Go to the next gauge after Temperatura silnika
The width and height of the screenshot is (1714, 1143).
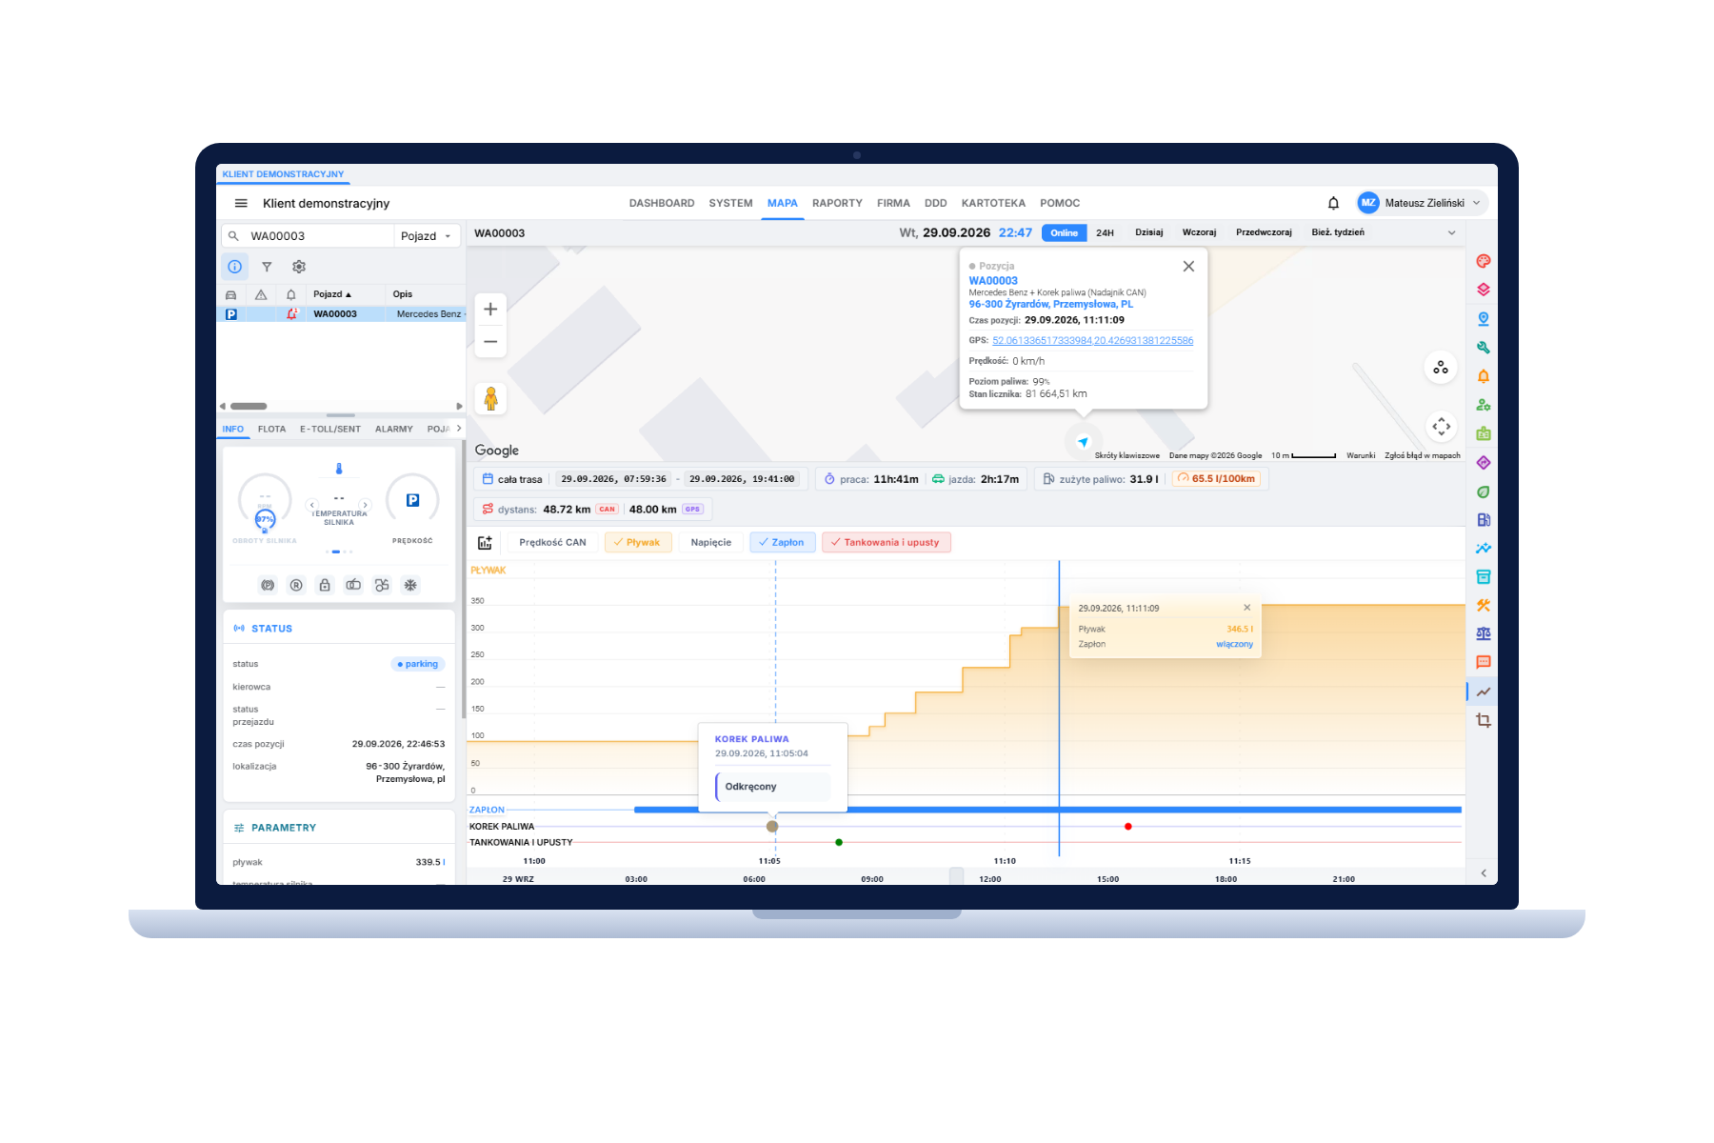(x=365, y=505)
